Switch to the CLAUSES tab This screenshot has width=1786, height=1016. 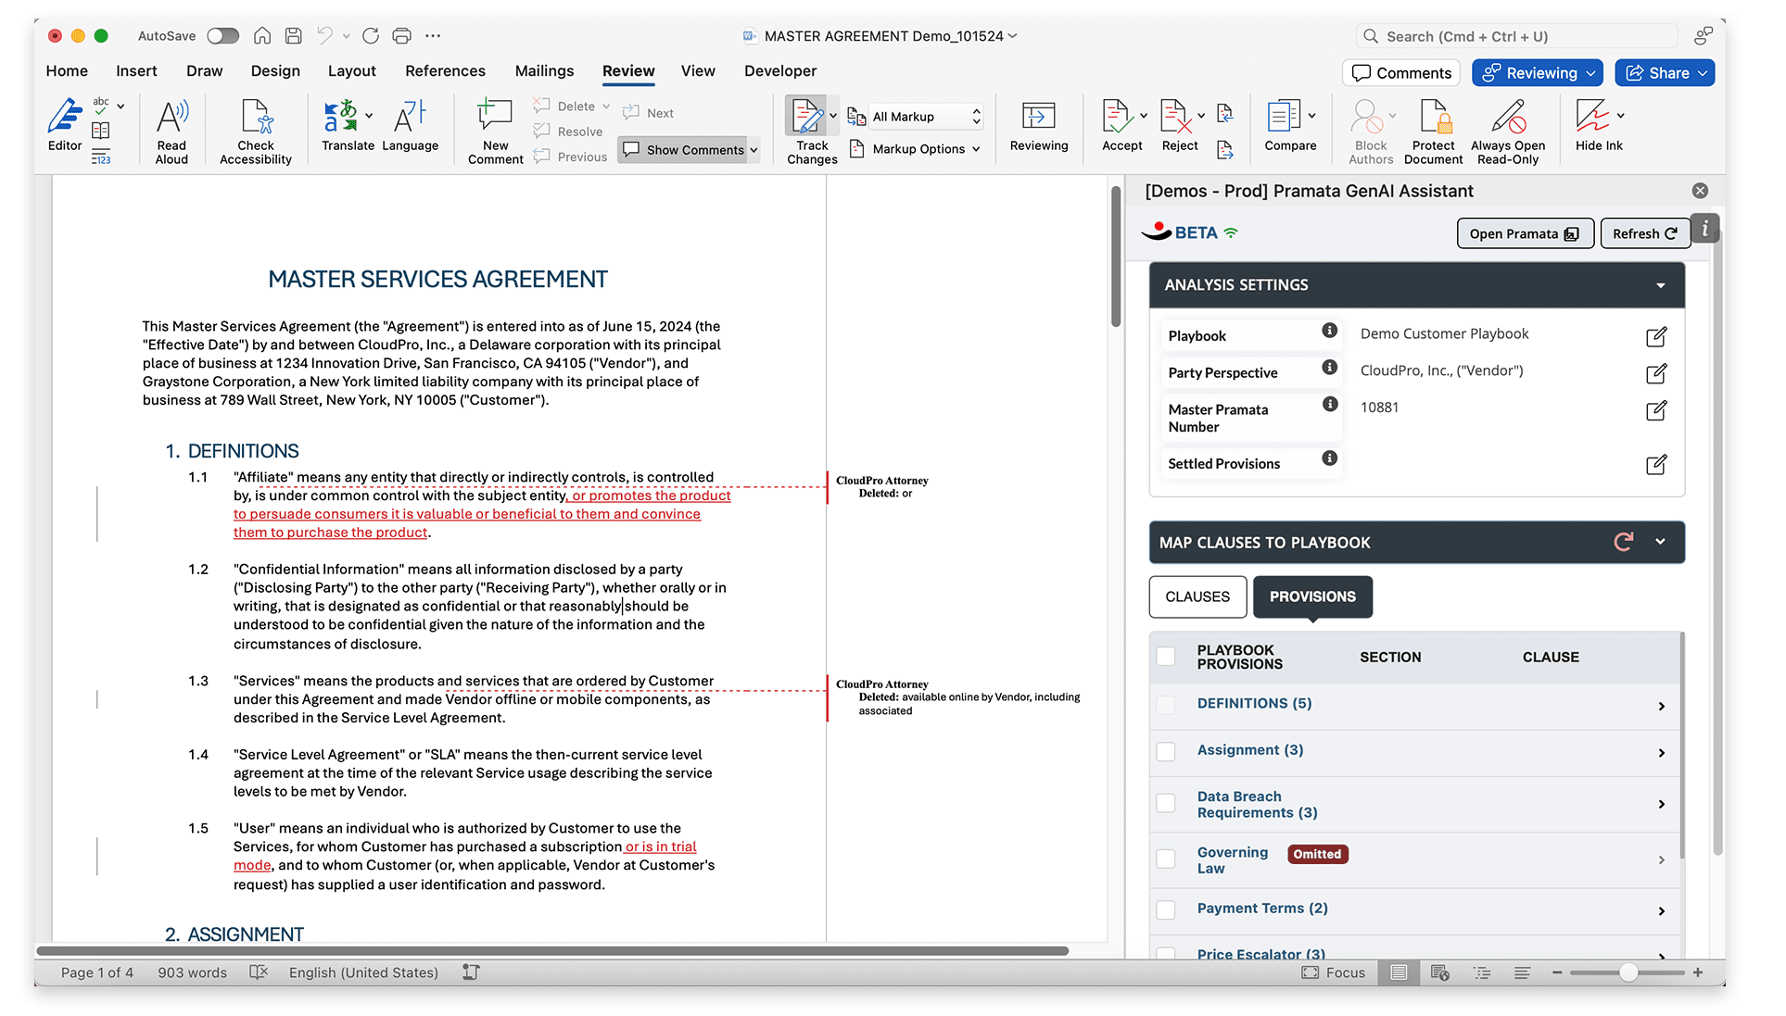(x=1197, y=596)
